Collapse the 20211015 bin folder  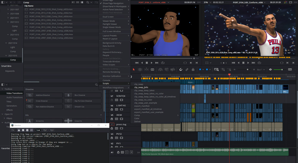pyautogui.click(x=6, y=56)
